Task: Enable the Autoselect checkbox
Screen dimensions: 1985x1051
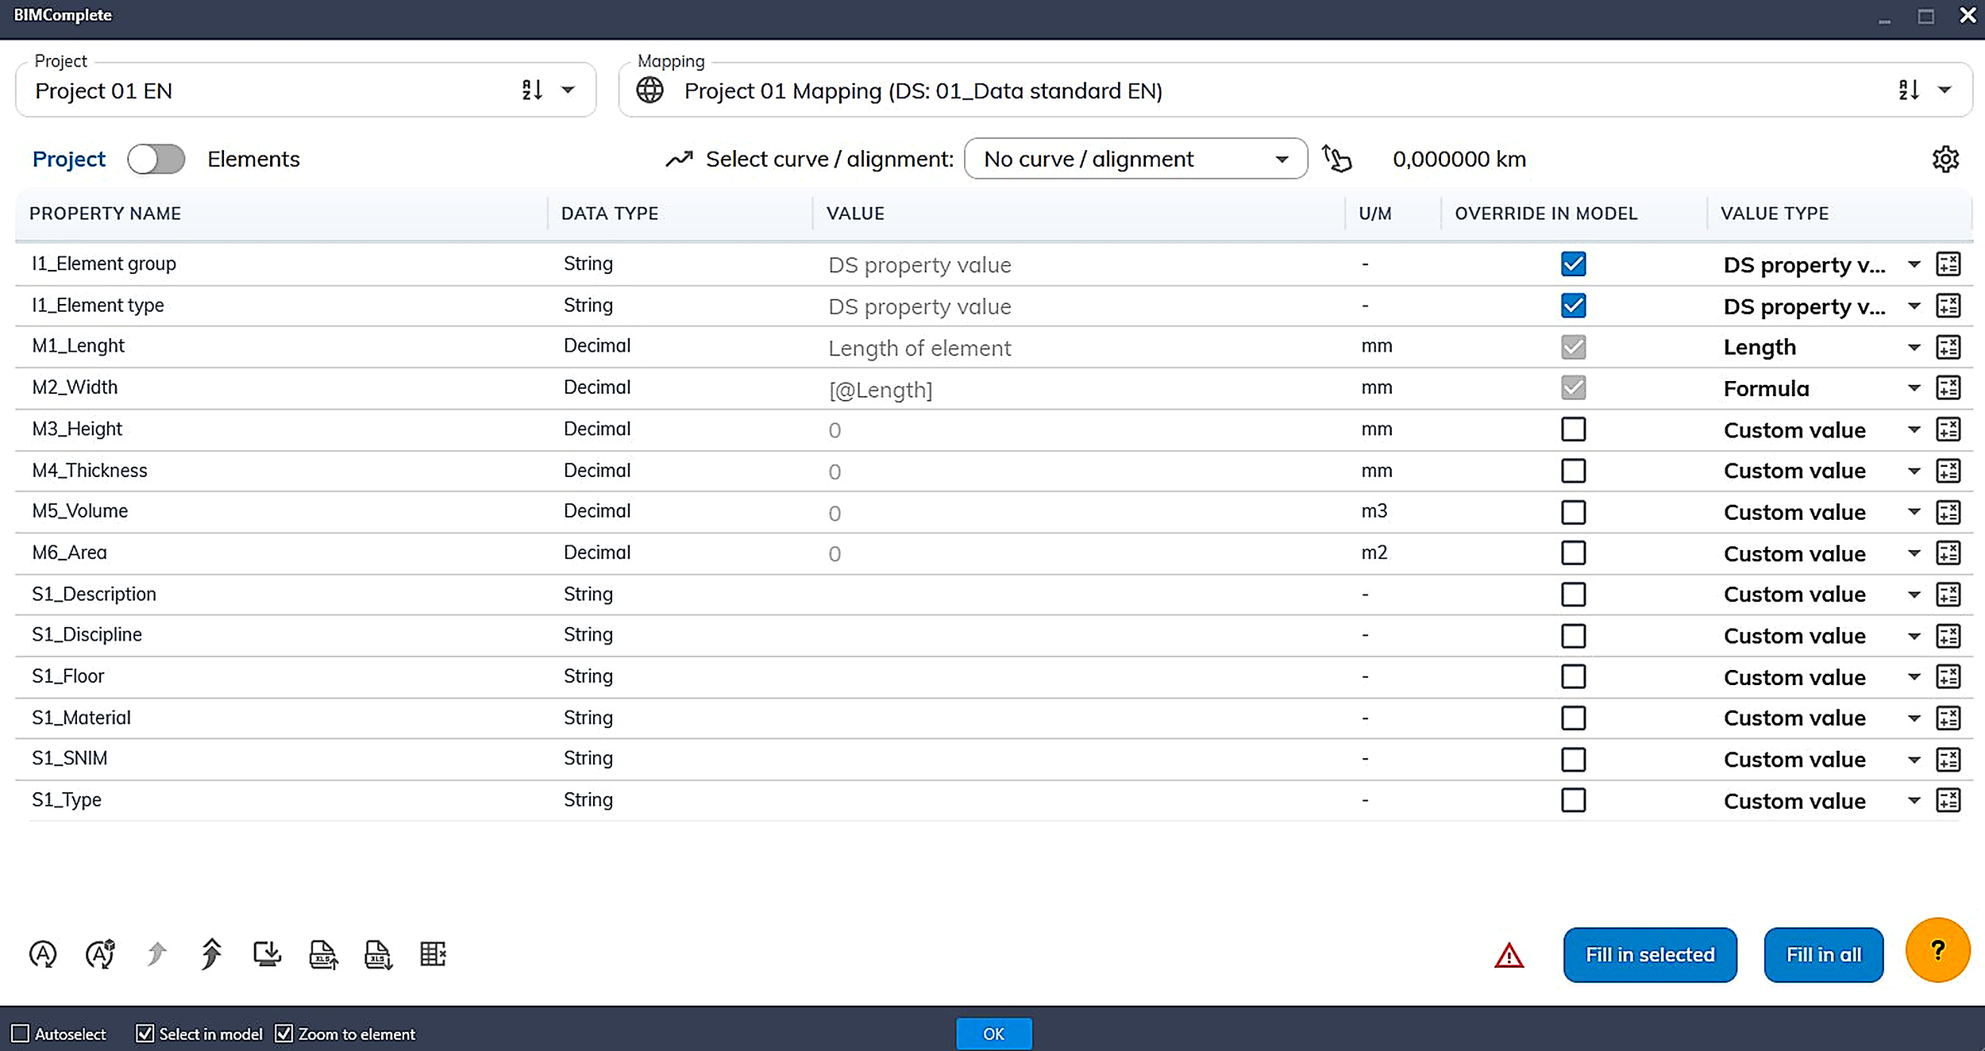Action: tap(21, 1034)
